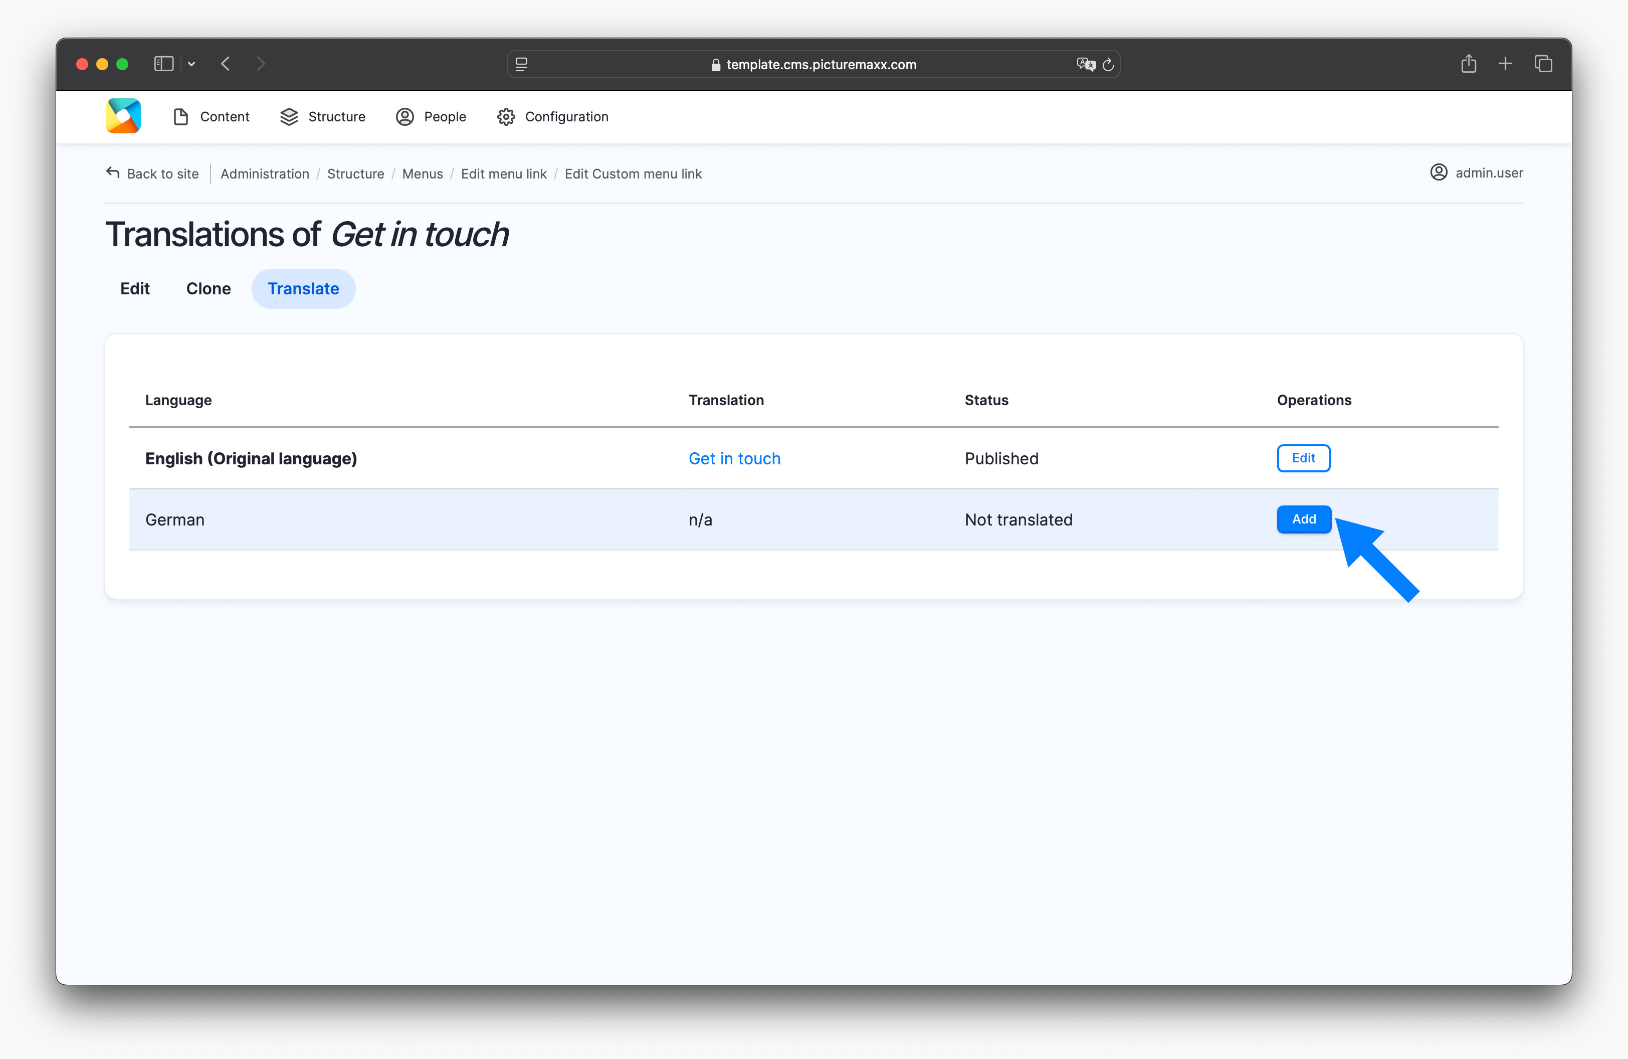This screenshot has width=1628, height=1059.
Task: Click the German language cell
Action: pos(175,520)
